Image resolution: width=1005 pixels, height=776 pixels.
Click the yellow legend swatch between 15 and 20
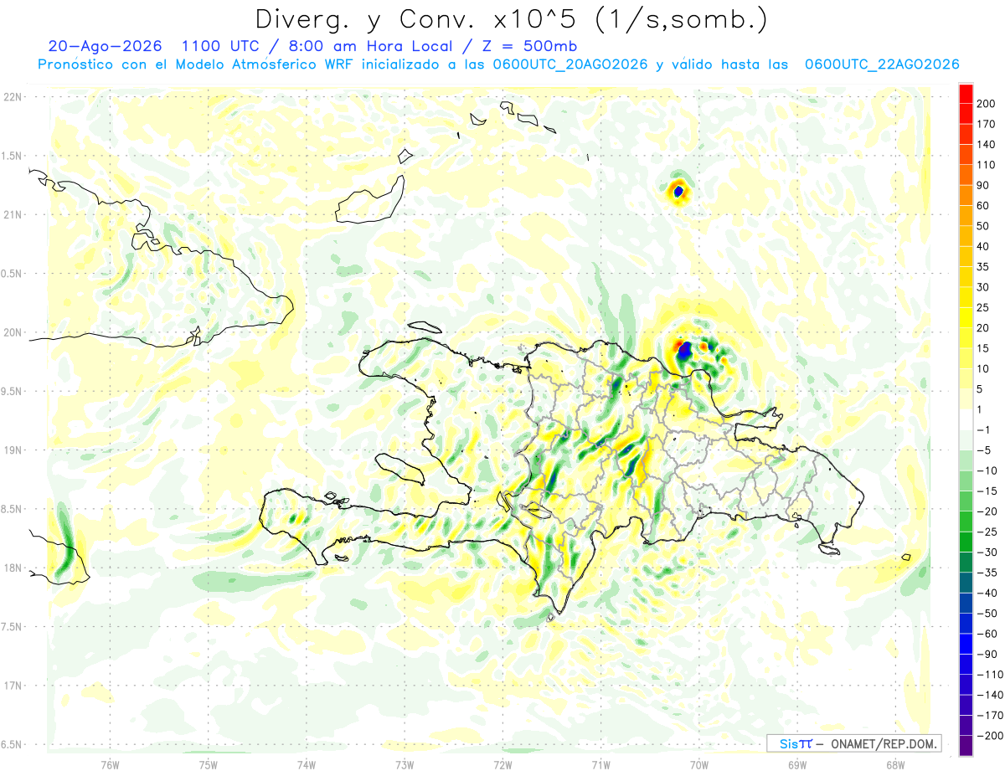966,338
